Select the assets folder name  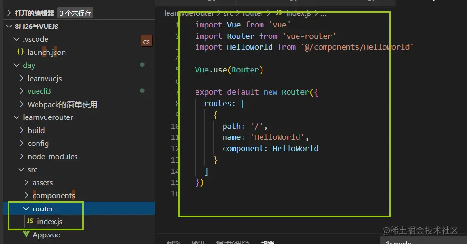pos(43,182)
